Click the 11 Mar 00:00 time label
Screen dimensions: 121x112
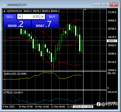[58, 107]
